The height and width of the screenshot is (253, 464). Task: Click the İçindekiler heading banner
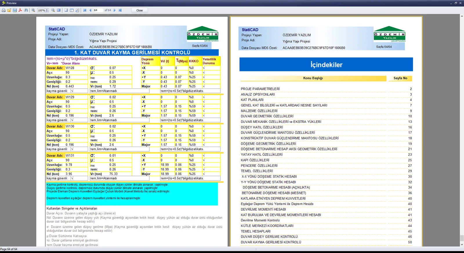click(x=326, y=64)
